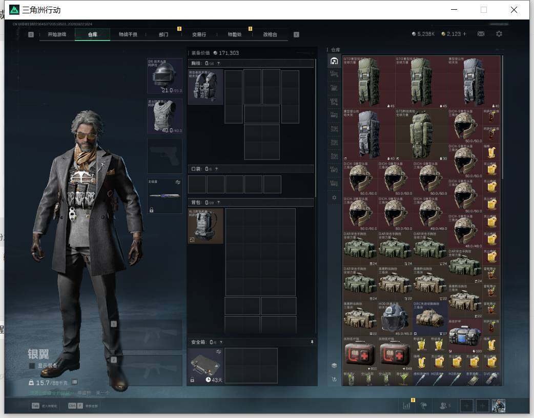Click the left nav arrow before 开始游戏
The width and height of the screenshot is (534, 418).
(x=31, y=34)
